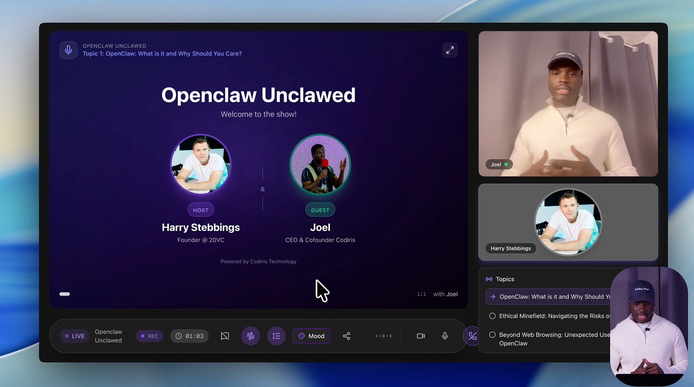Open the Mood palette button

coord(311,336)
